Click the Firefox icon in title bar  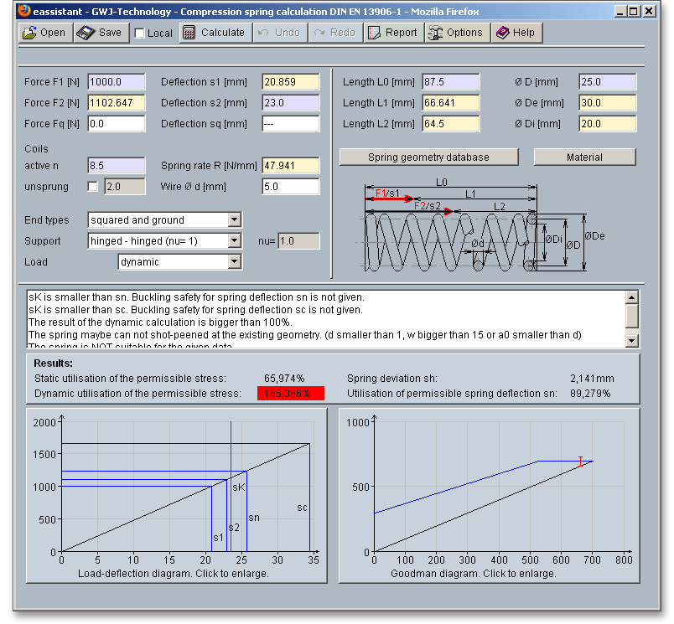[x=23, y=11]
